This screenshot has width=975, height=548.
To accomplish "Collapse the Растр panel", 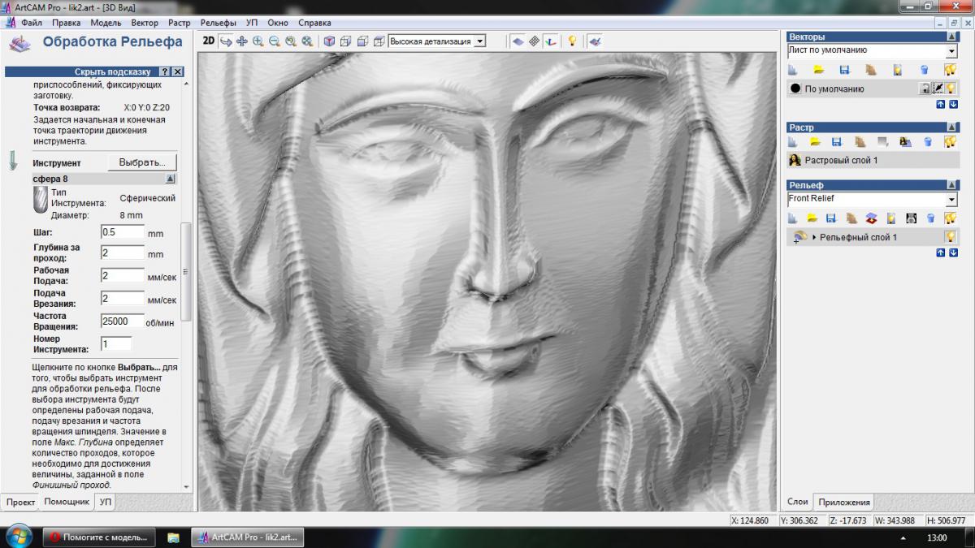I will [x=951, y=127].
